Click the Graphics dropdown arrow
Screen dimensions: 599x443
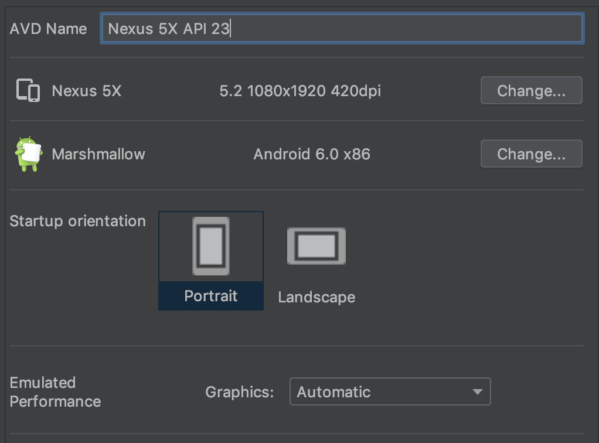click(478, 392)
